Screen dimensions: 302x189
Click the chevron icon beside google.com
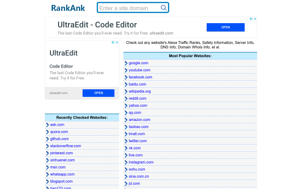pyautogui.click(x=126, y=63)
